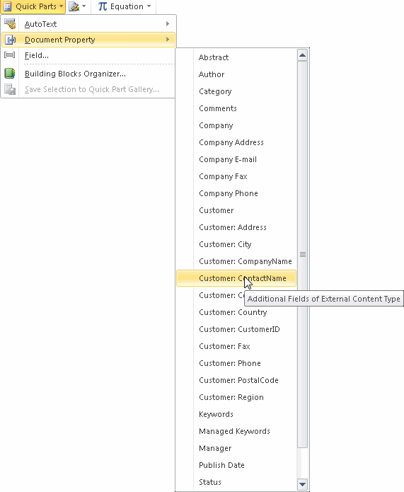Image resolution: width=404 pixels, height=492 pixels.
Task: Open the Equation dropdown arrow
Action: coord(149,6)
